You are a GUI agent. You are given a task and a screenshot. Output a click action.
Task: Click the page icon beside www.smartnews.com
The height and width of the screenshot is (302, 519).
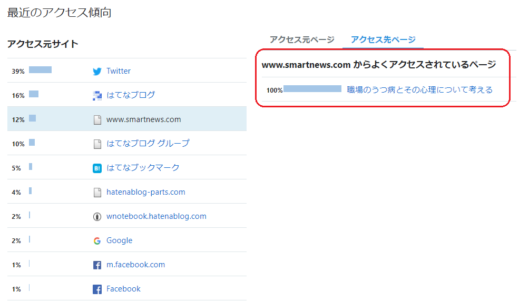97,119
